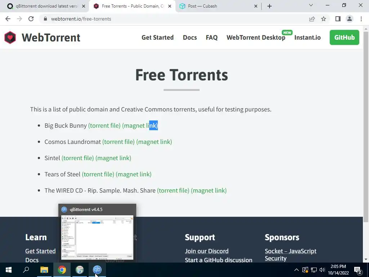Click footer Get Started link
The height and width of the screenshot is (277, 369).
pos(40,251)
